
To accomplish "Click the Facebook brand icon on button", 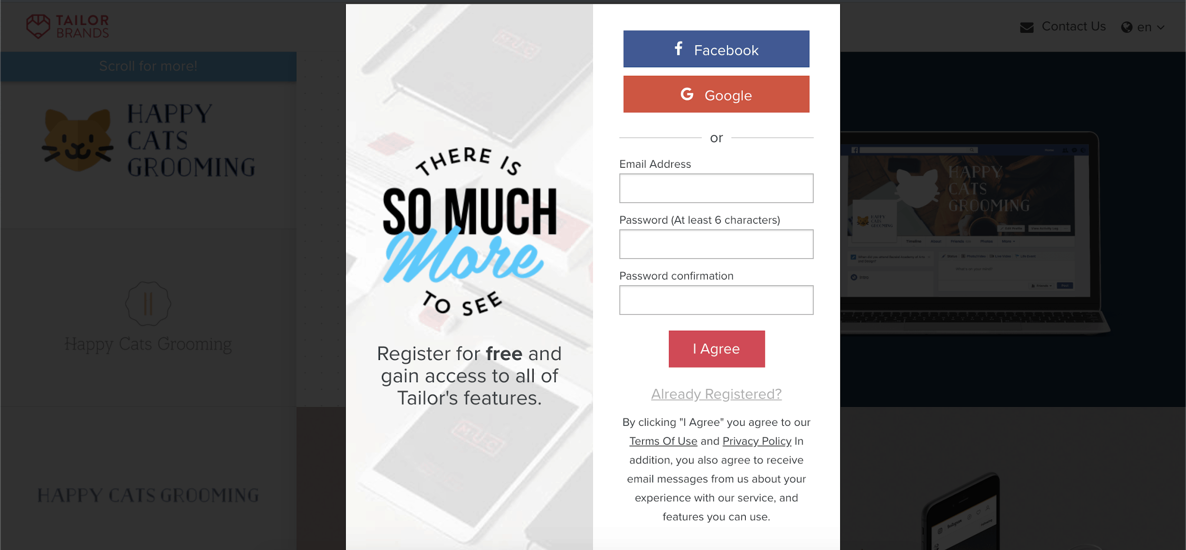I will (x=678, y=48).
